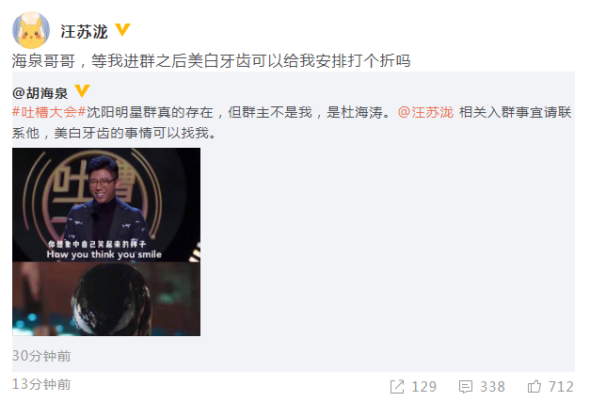Click the verified badge beside 汪苏泷
Screen dimensions: 590x402
click(122, 30)
